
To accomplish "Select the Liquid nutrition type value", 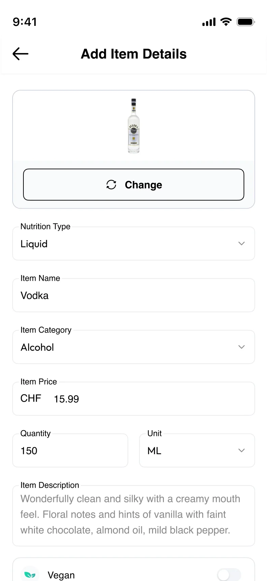I will [34, 244].
